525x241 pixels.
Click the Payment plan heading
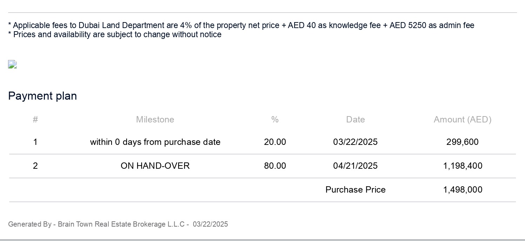tap(42, 96)
